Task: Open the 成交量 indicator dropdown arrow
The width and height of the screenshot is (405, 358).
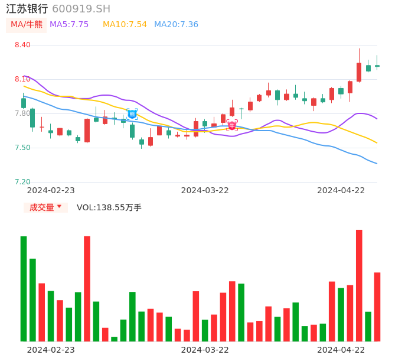Action: coord(59,207)
